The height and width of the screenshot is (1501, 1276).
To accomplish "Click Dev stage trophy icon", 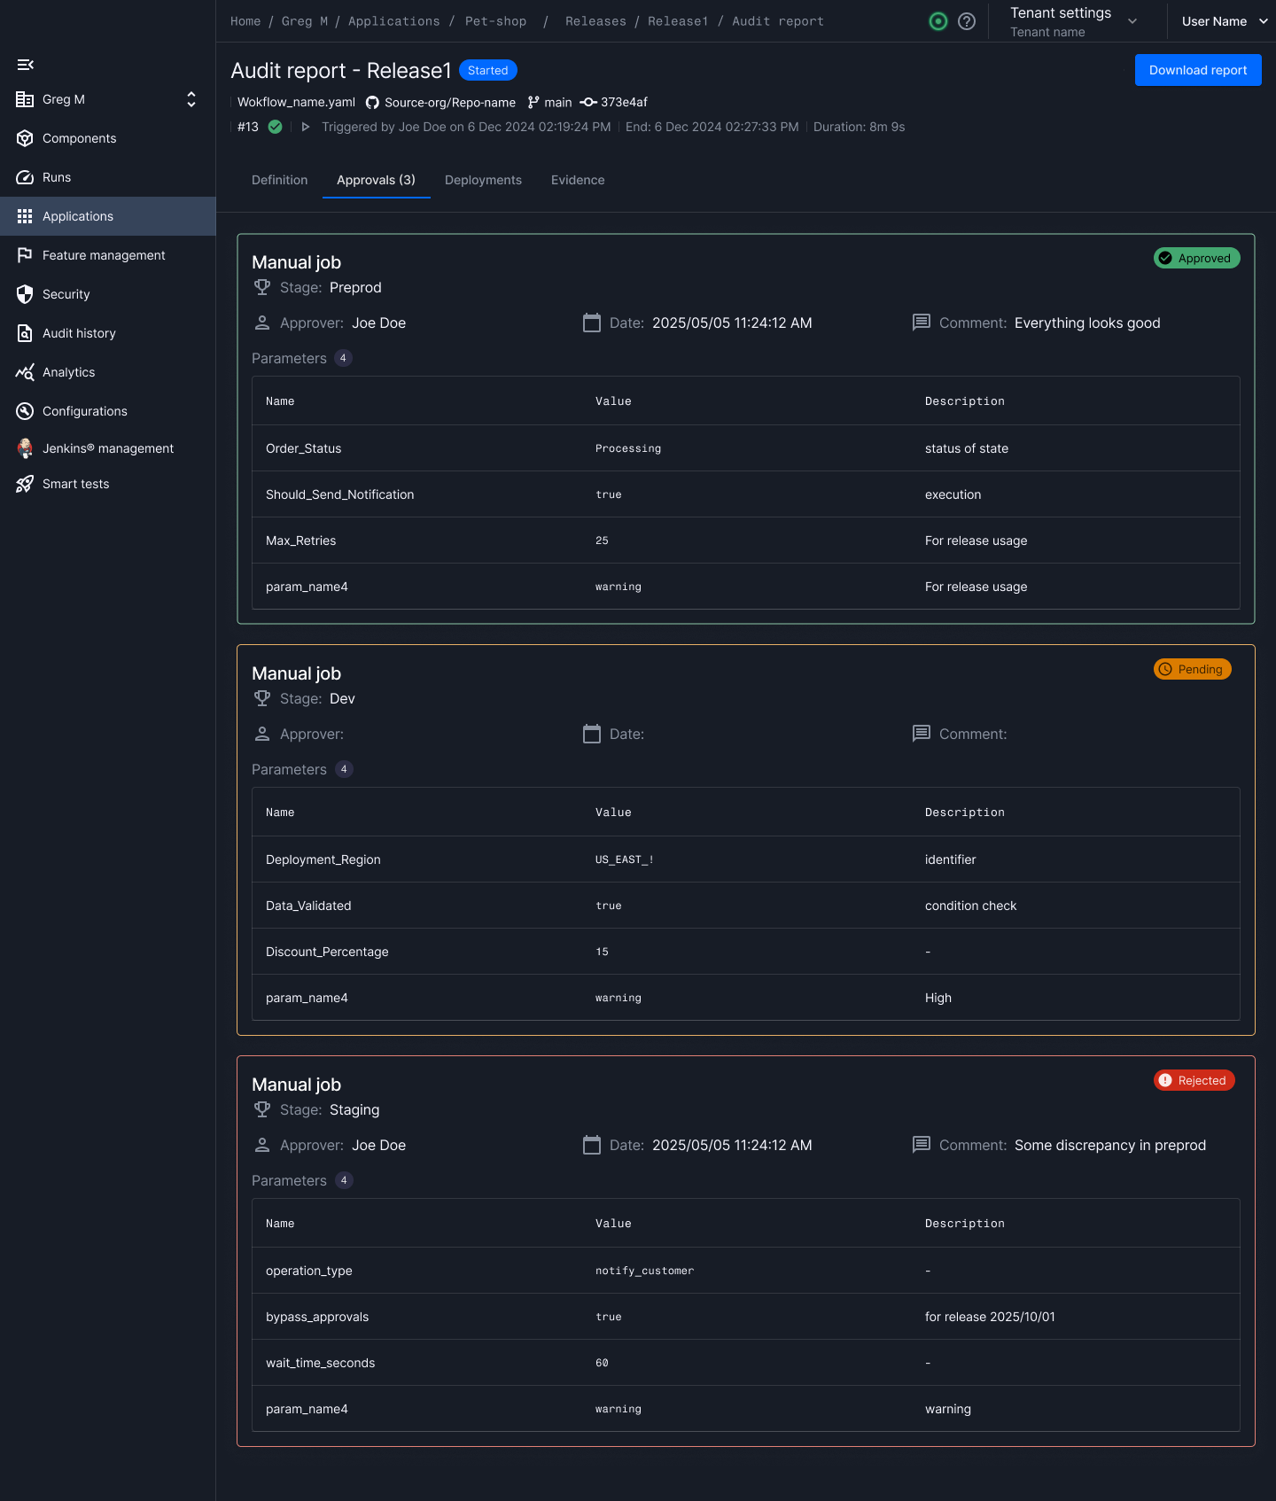I will pyautogui.click(x=262, y=698).
